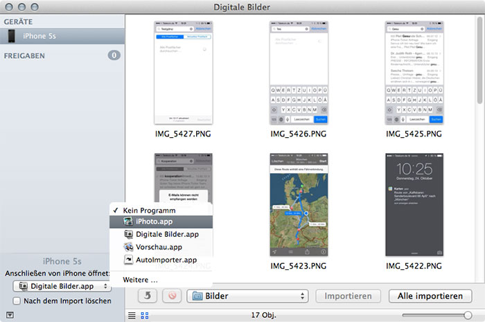485x322 pixels.
Task: Click the delete image button
Action: point(172,296)
